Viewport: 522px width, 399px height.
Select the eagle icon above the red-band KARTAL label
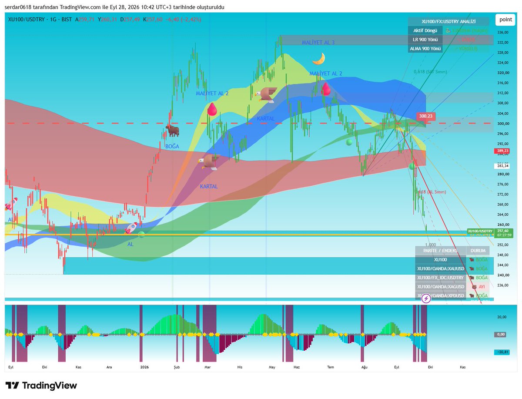[x=208, y=162]
